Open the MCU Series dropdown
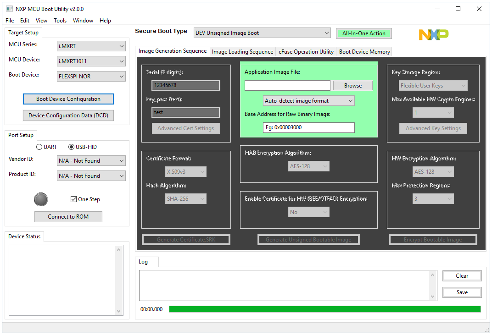492x335 pixels. [x=91, y=46]
